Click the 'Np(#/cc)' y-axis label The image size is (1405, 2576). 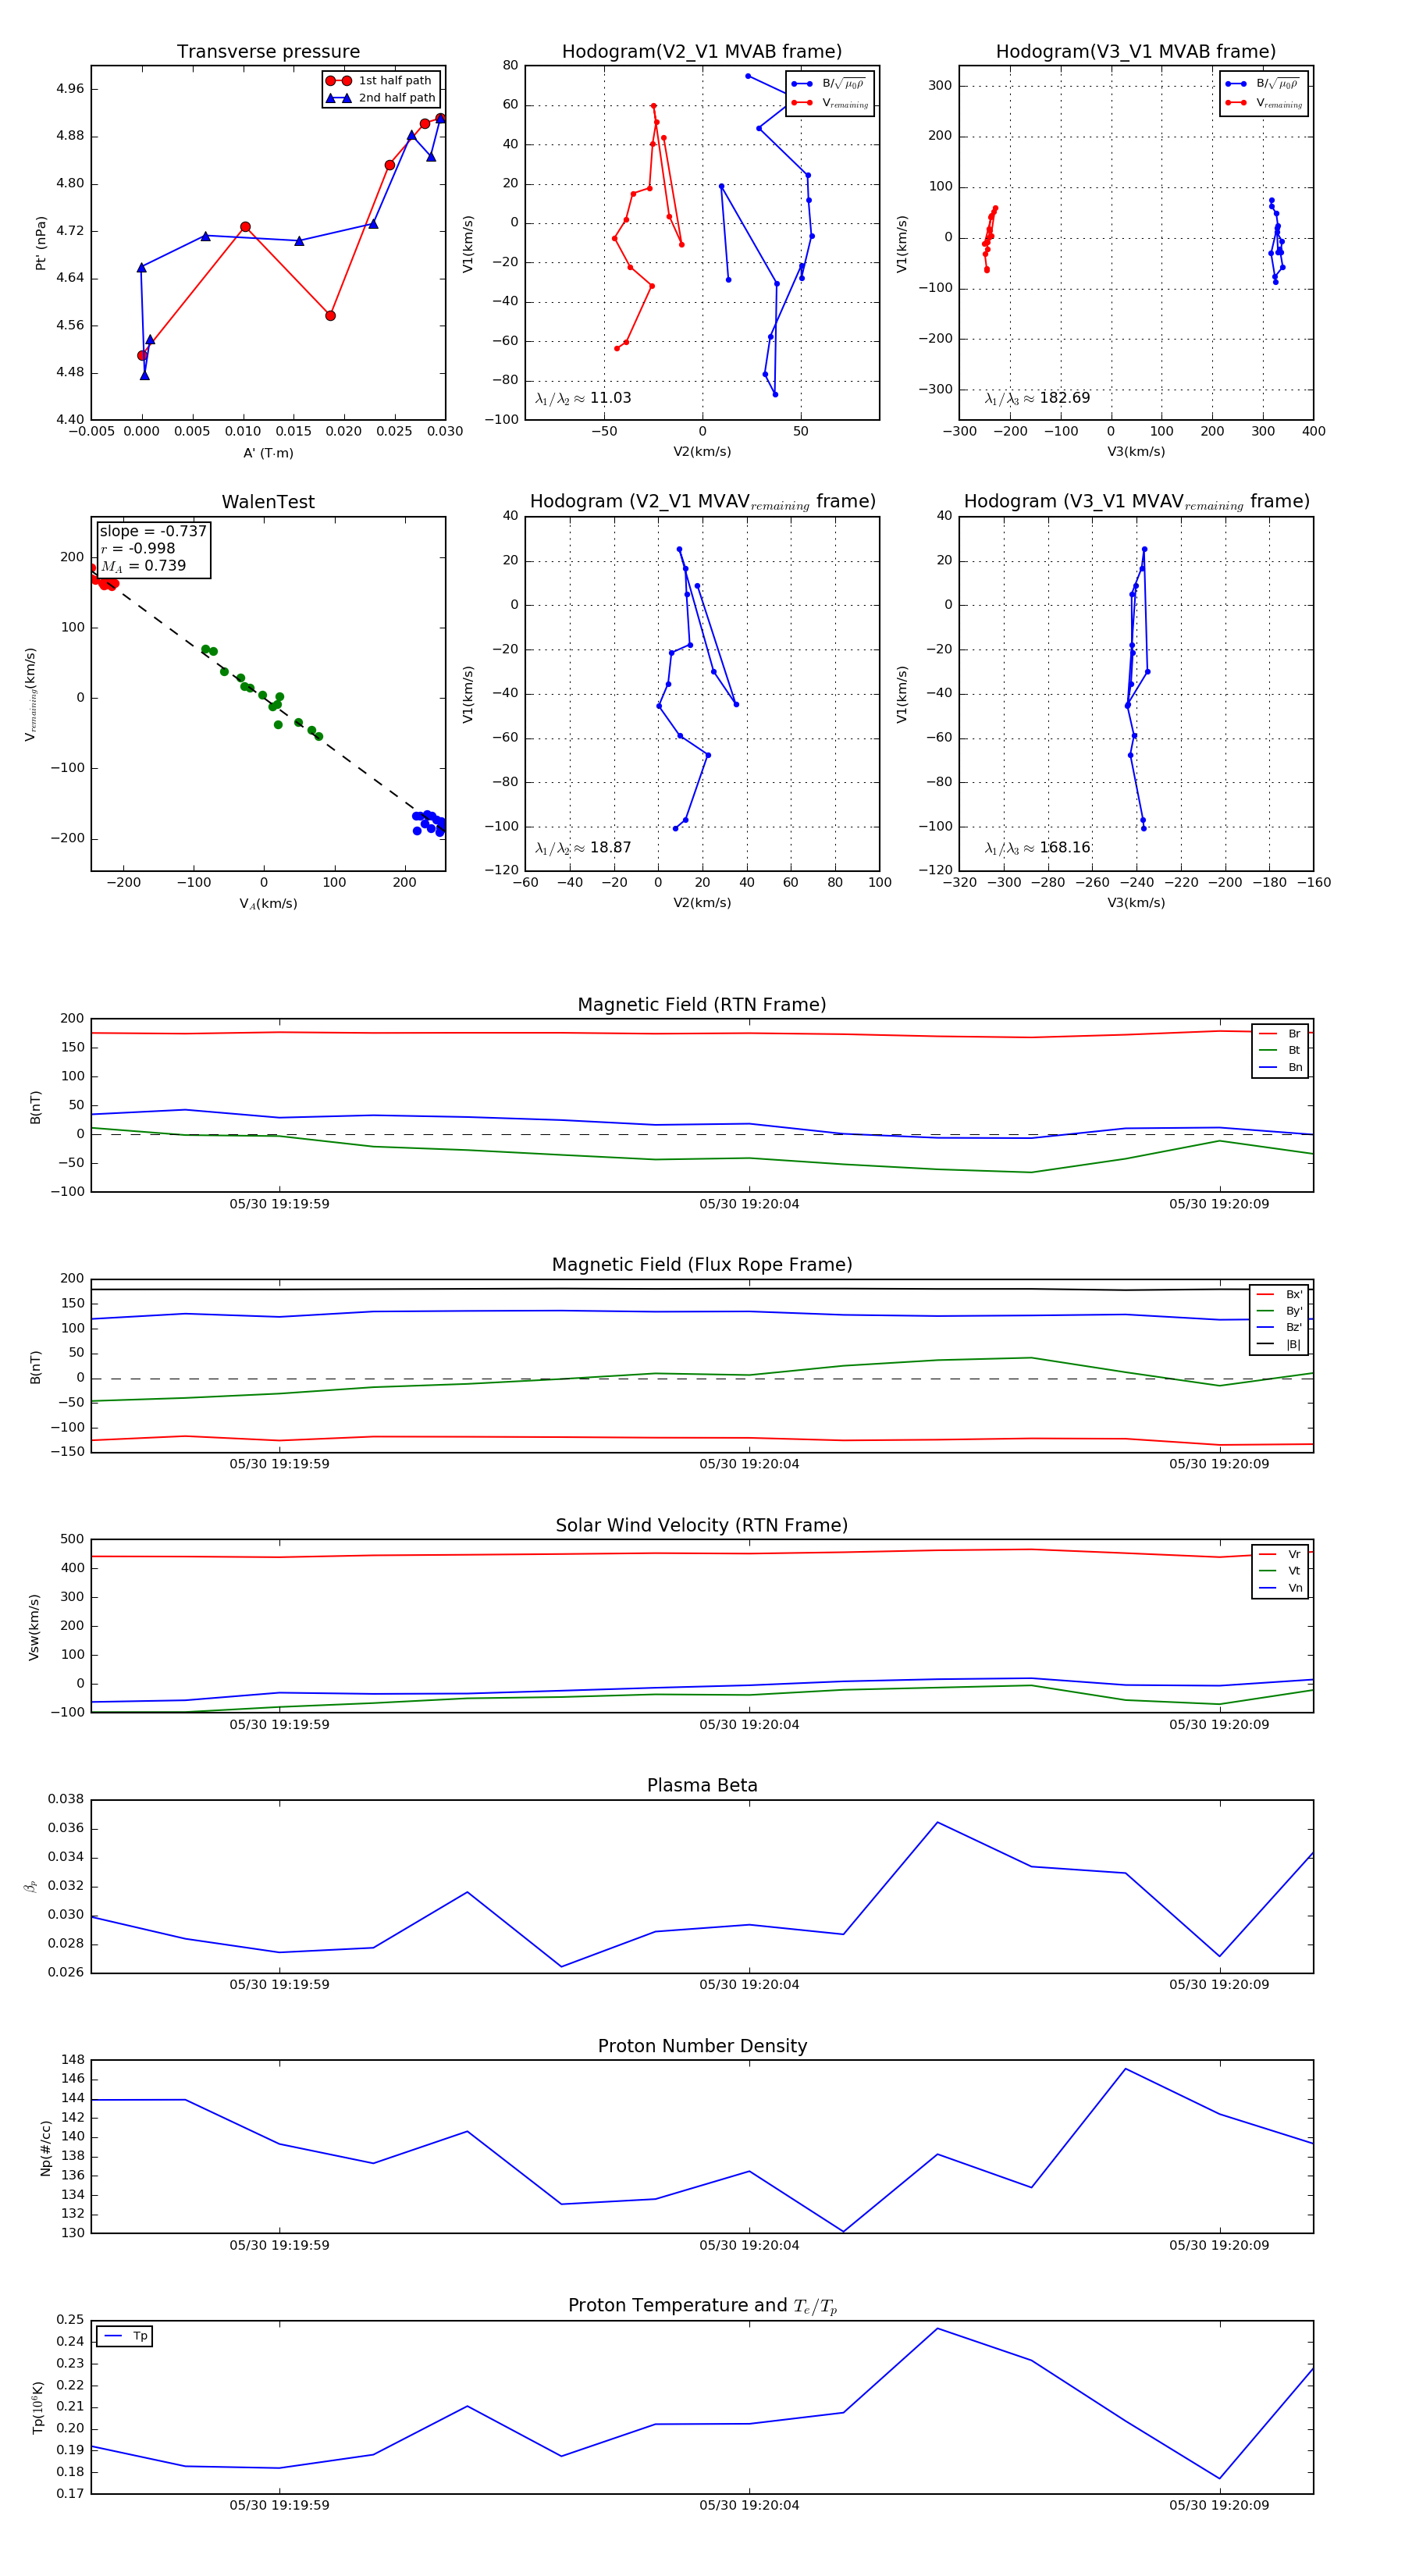[x=45, y=2147]
